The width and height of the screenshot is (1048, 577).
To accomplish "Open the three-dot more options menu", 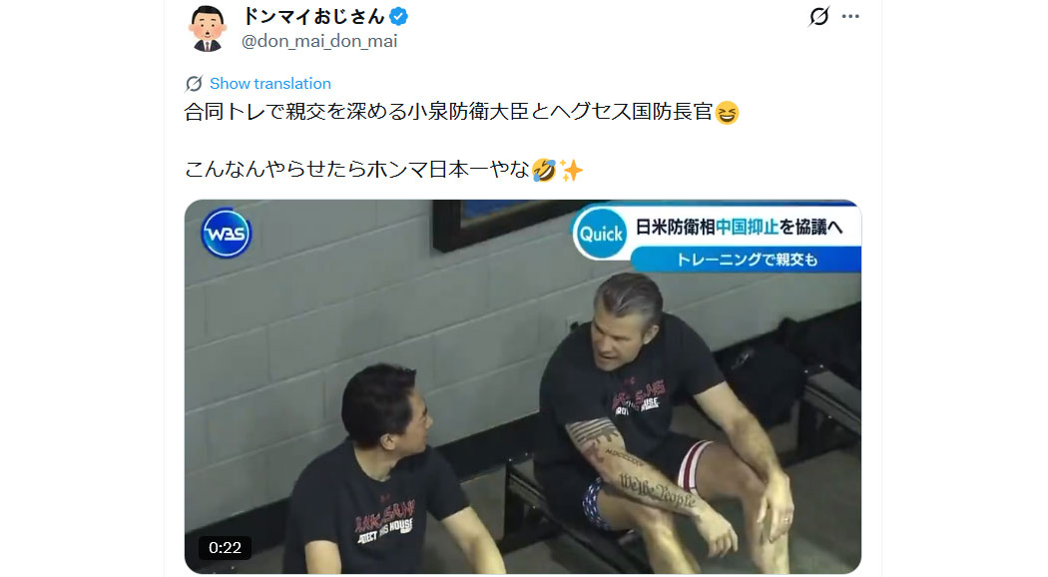I will pos(850,16).
